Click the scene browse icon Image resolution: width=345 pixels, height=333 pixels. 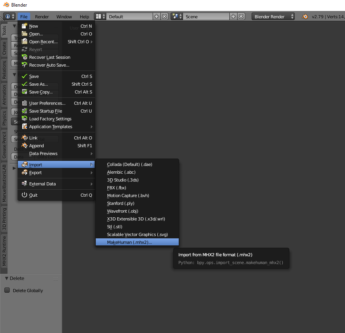(177, 16)
